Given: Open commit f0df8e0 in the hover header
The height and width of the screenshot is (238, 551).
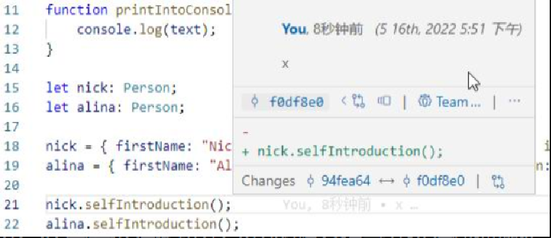Looking at the screenshot, I should tap(296, 102).
